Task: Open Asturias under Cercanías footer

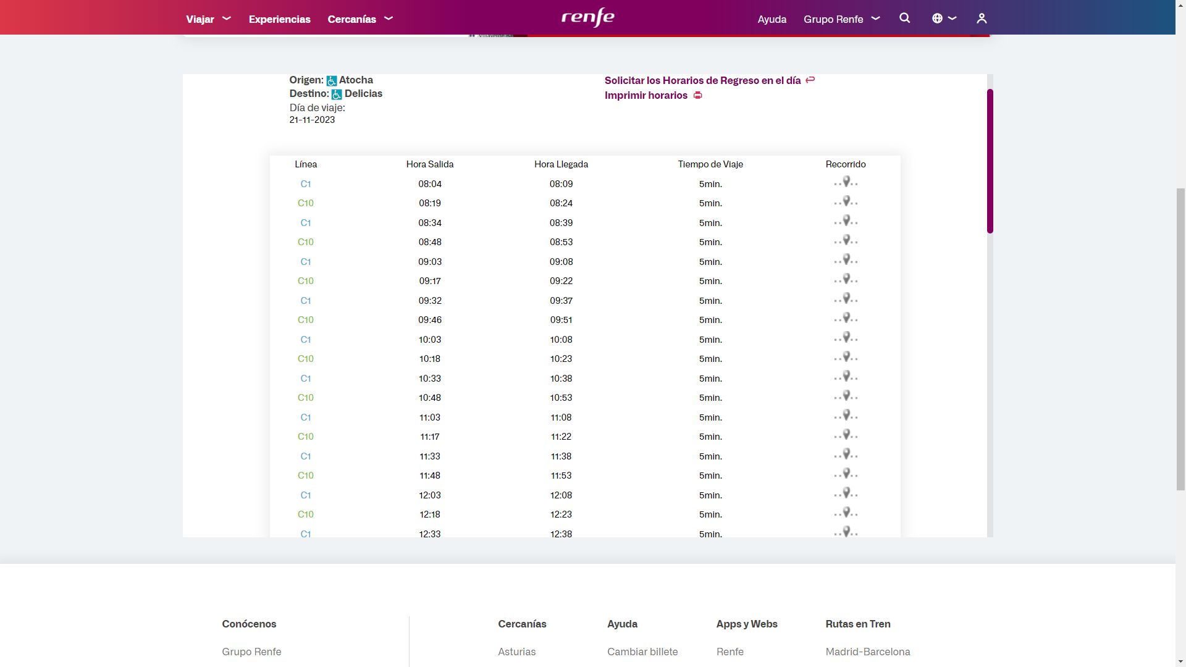Action: click(x=517, y=652)
